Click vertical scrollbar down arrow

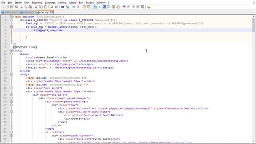(x=253, y=141)
